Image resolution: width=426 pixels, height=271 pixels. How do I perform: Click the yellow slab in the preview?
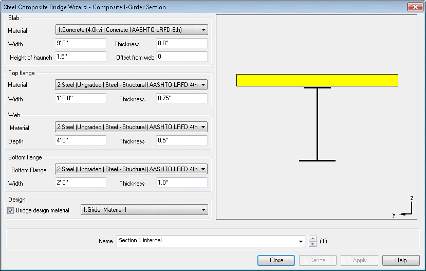tap(317, 80)
